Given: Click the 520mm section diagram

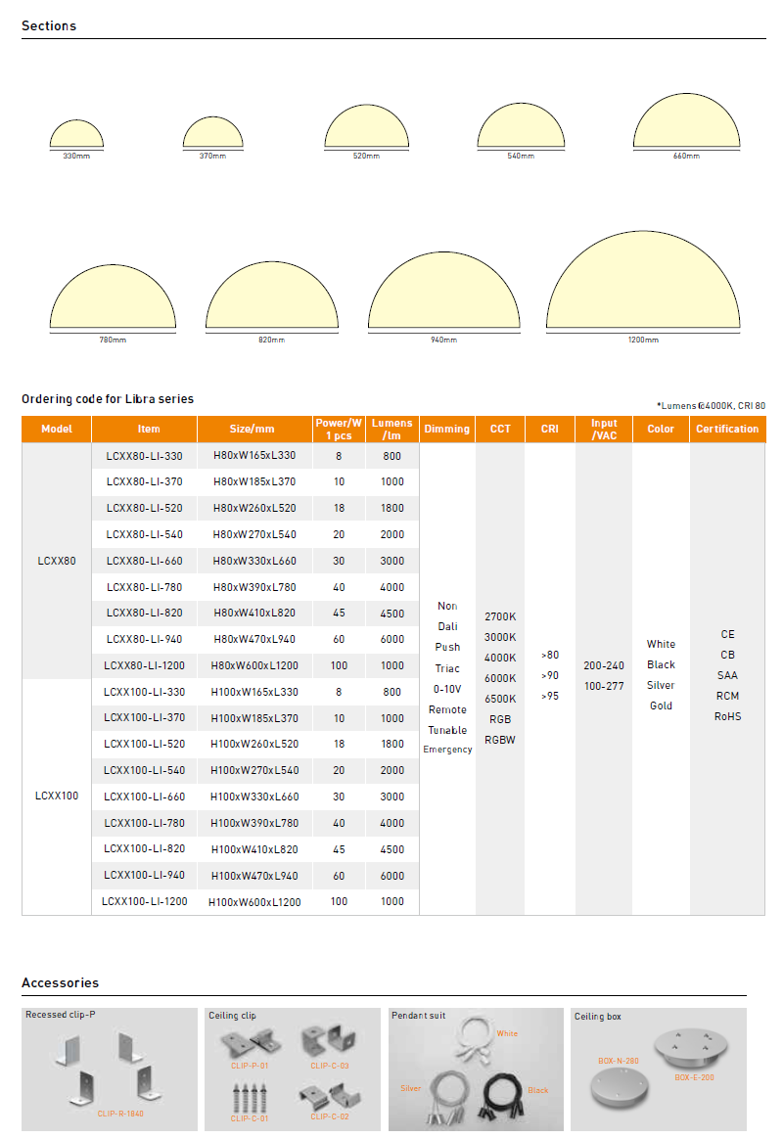Looking at the screenshot, I should 366,127.
